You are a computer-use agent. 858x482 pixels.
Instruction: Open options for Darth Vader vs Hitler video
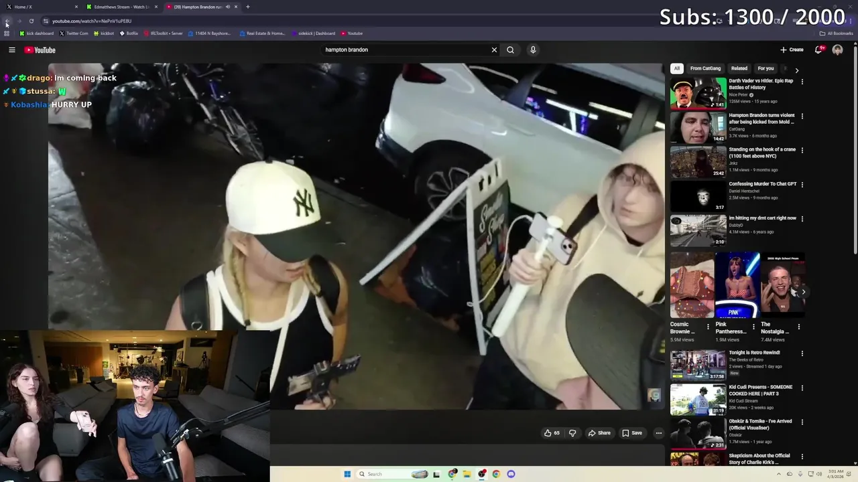point(802,82)
